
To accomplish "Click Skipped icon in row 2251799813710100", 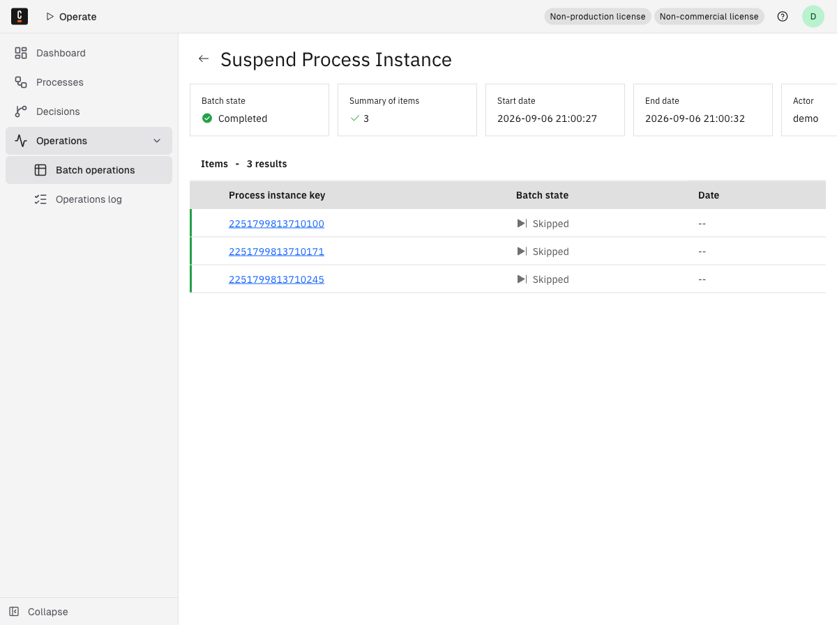I will [x=522, y=224].
